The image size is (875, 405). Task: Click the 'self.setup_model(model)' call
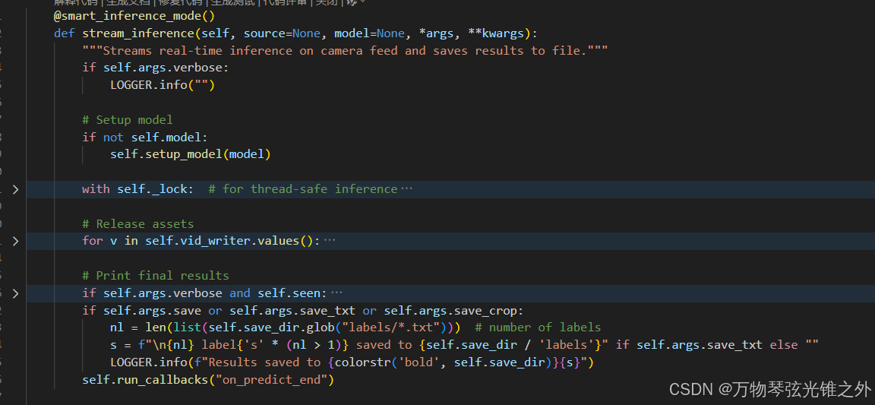tap(191, 155)
